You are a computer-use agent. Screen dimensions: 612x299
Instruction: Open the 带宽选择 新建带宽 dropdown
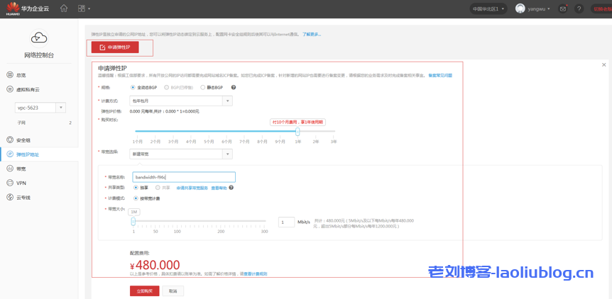click(228, 153)
